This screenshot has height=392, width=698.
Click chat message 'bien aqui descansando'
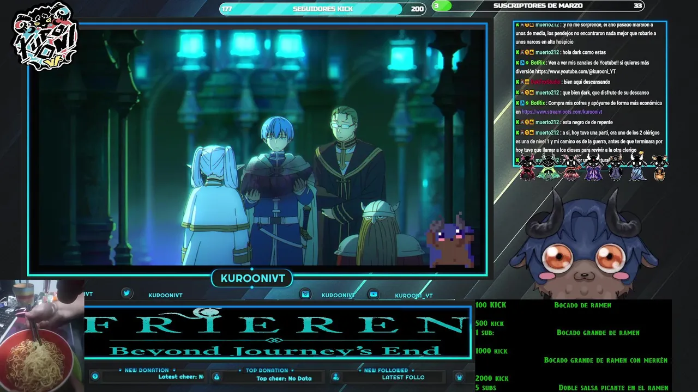coord(587,82)
